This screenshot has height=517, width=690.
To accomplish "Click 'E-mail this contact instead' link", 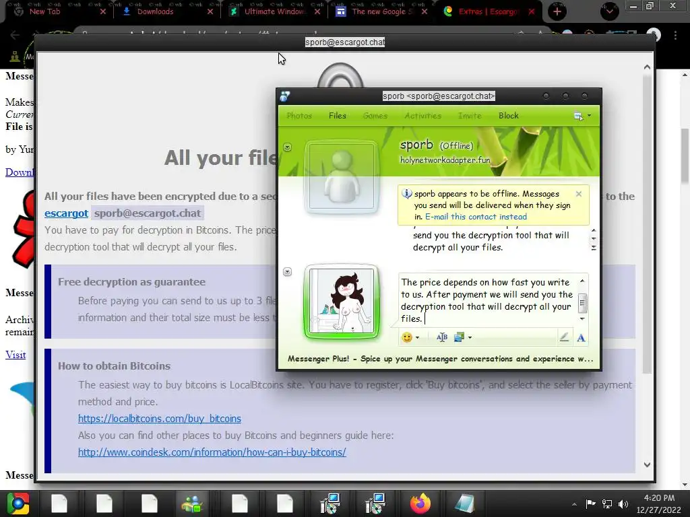I will 476,217.
